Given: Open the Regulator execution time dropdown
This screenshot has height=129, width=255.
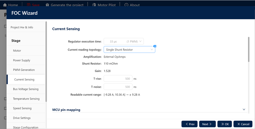Looking at the screenshot, I should click(124, 41).
